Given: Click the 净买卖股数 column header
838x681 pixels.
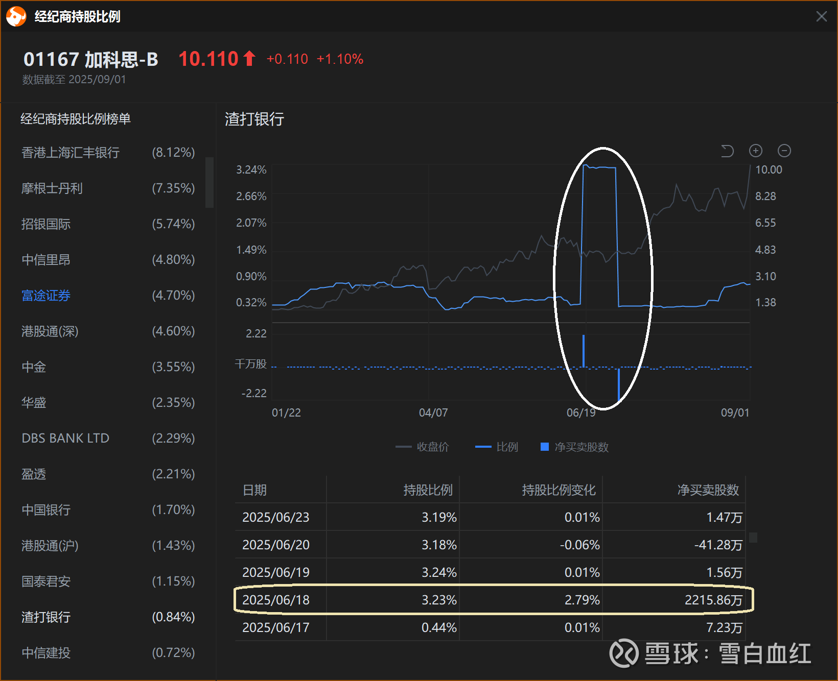Looking at the screenshot, I should tap(708, 490).
